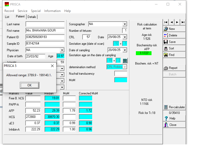This screenshot has width=208, height=167.
Task: Click the HCG value input field
Action: click(x=33, y=117)
